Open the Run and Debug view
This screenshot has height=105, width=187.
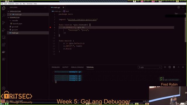point(4,30)
